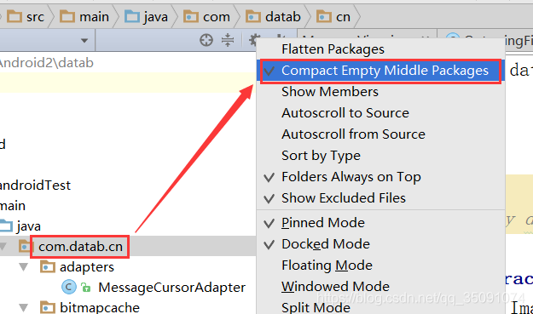Toggle Docked Mode option
Viewport: 533px width, 314px height.
point(380,244)
